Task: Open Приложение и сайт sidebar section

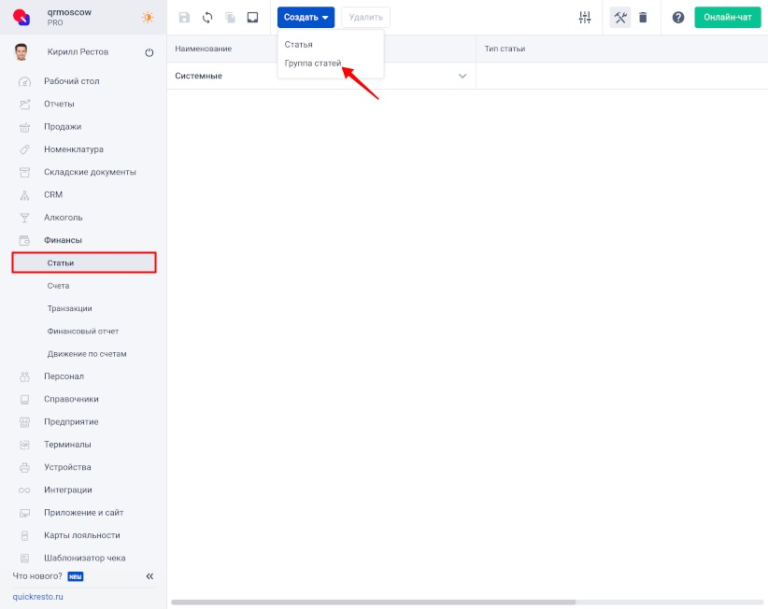Action: (x=84, y=513)
